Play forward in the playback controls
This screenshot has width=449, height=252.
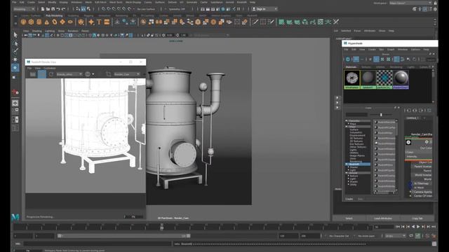pyautogui.click(x=418, y=227)
